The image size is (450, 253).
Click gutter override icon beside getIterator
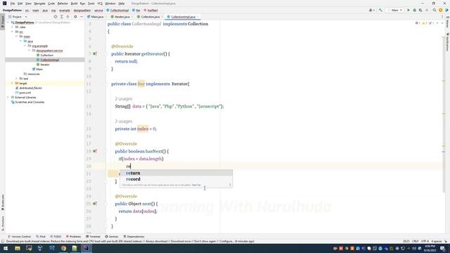tap(95, 53)
